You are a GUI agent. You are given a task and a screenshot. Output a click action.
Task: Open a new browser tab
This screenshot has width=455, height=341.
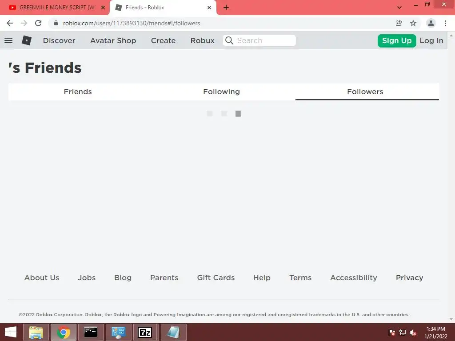(226, 8)
